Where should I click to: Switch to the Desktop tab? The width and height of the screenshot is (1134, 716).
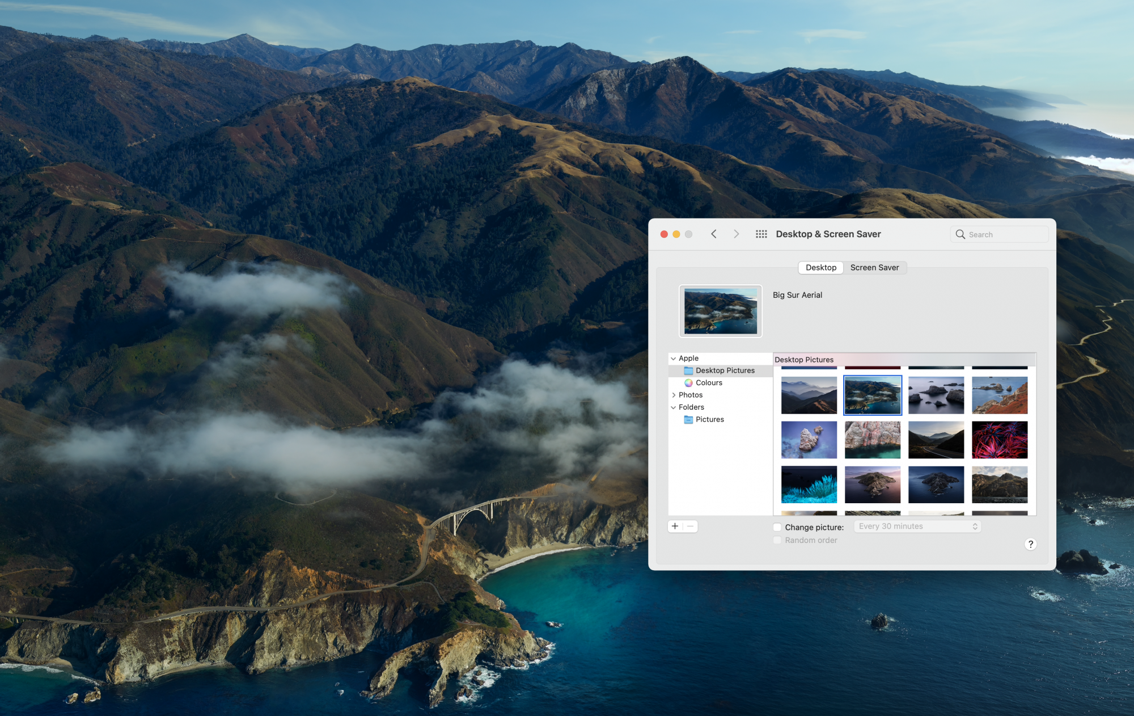coord(821,268)
